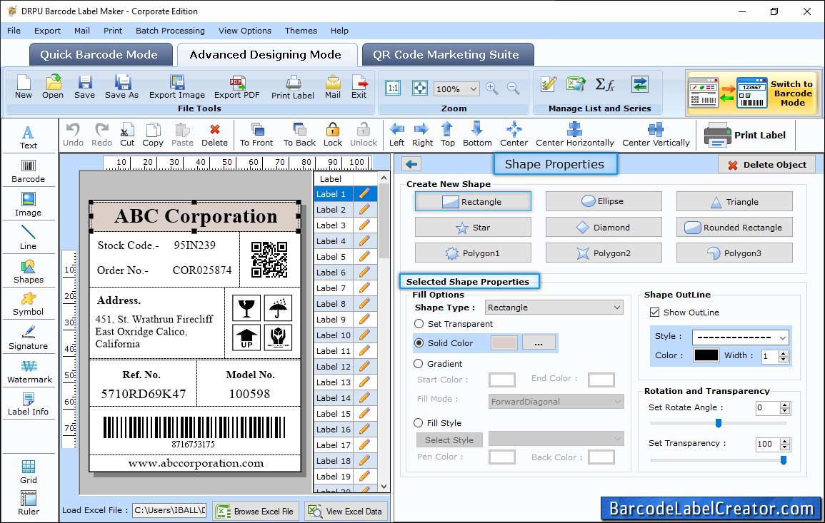This screenshot has height=523, width=825.
Task: Click the Copy tool
Action: (x=153, y=135)
